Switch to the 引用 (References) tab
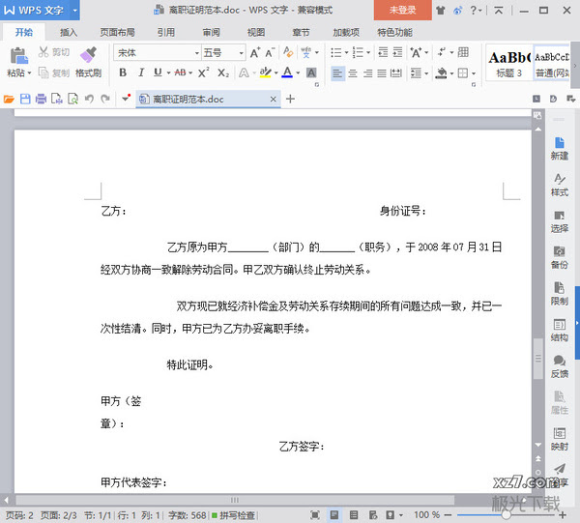Screen dimensions: 580x523 (x=165, y=33)
